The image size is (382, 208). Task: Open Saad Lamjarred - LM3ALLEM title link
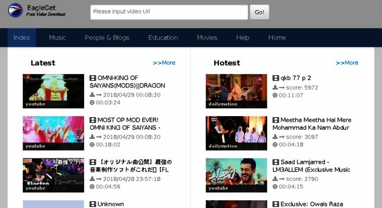point(311,166)
